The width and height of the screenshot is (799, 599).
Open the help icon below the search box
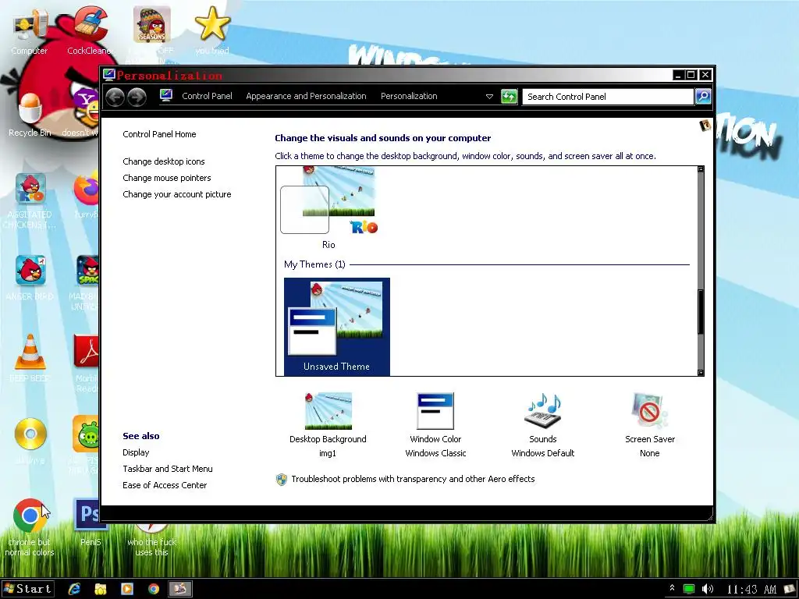click(705, 125)
